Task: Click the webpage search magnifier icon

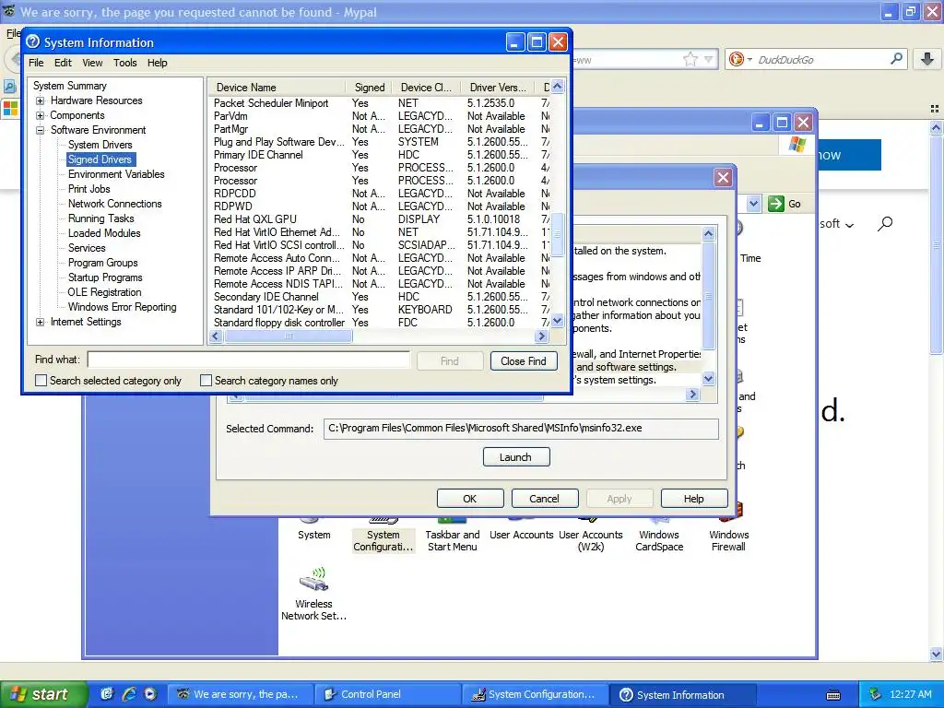Action: (x=885, y=224)
